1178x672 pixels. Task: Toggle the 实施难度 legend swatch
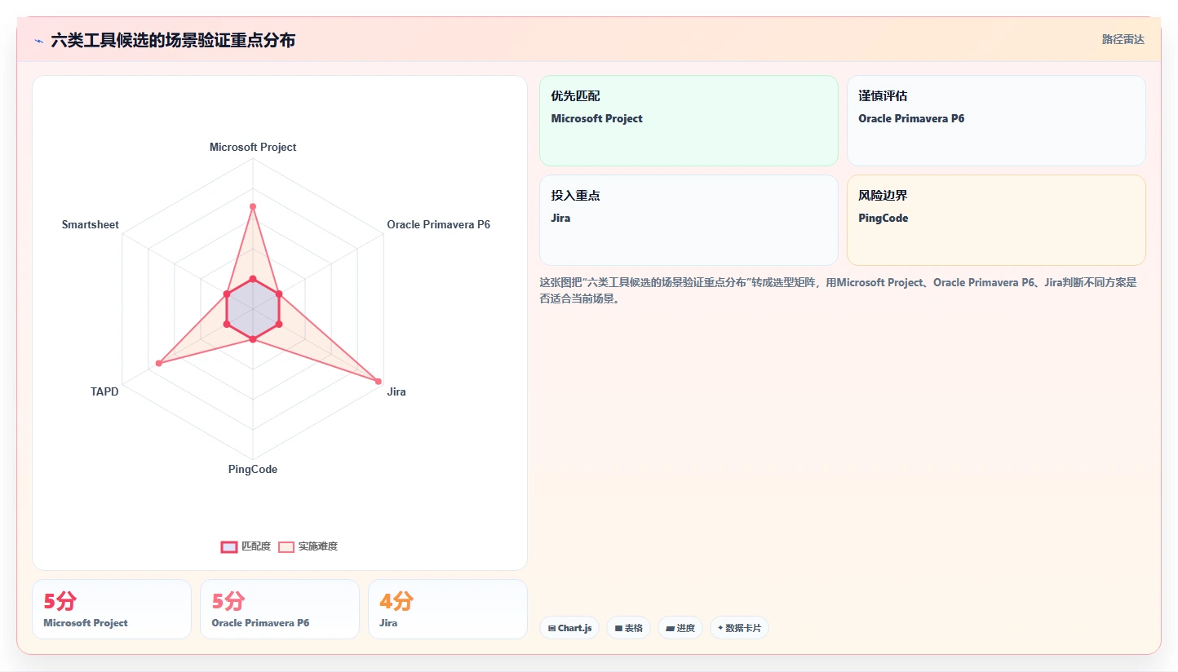(x=286, y=546)
